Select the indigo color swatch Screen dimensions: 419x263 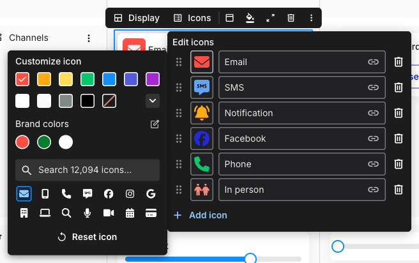coord(131,79)
